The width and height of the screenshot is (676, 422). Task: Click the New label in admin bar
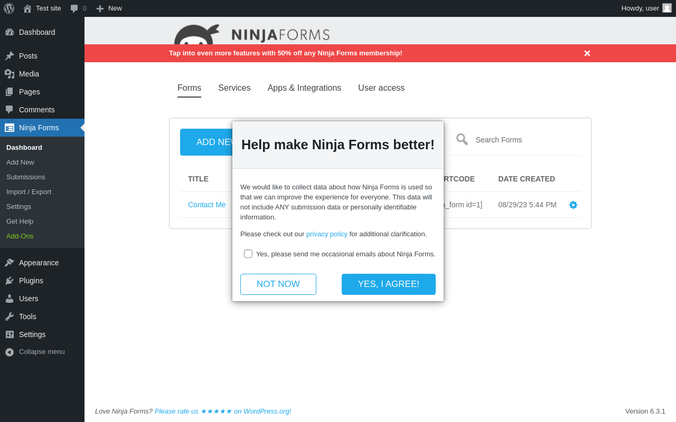tap(115, 8)
